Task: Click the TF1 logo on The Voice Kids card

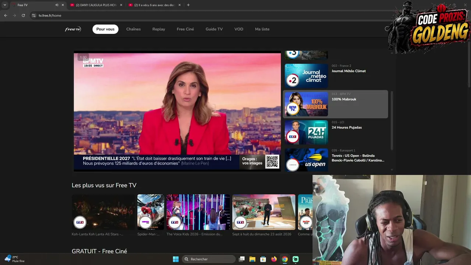Action: 174,222
